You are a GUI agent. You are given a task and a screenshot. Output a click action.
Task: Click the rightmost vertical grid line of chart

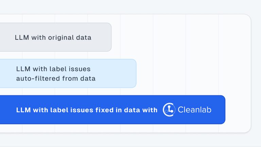tap(219, 55)
